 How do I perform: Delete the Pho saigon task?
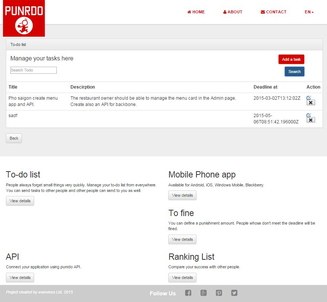point(311,103)
